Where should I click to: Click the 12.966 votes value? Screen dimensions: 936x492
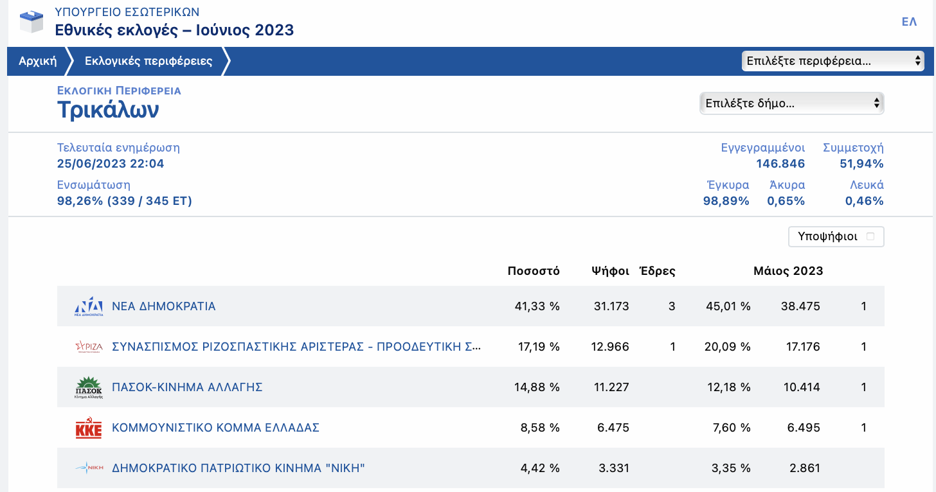pyautogui.click(x=610, y=347)
